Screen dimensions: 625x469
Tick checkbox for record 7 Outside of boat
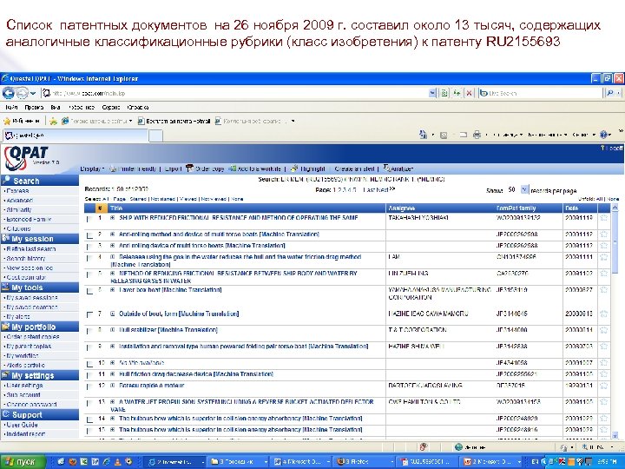pyautogui.click(x=89, y=314)
